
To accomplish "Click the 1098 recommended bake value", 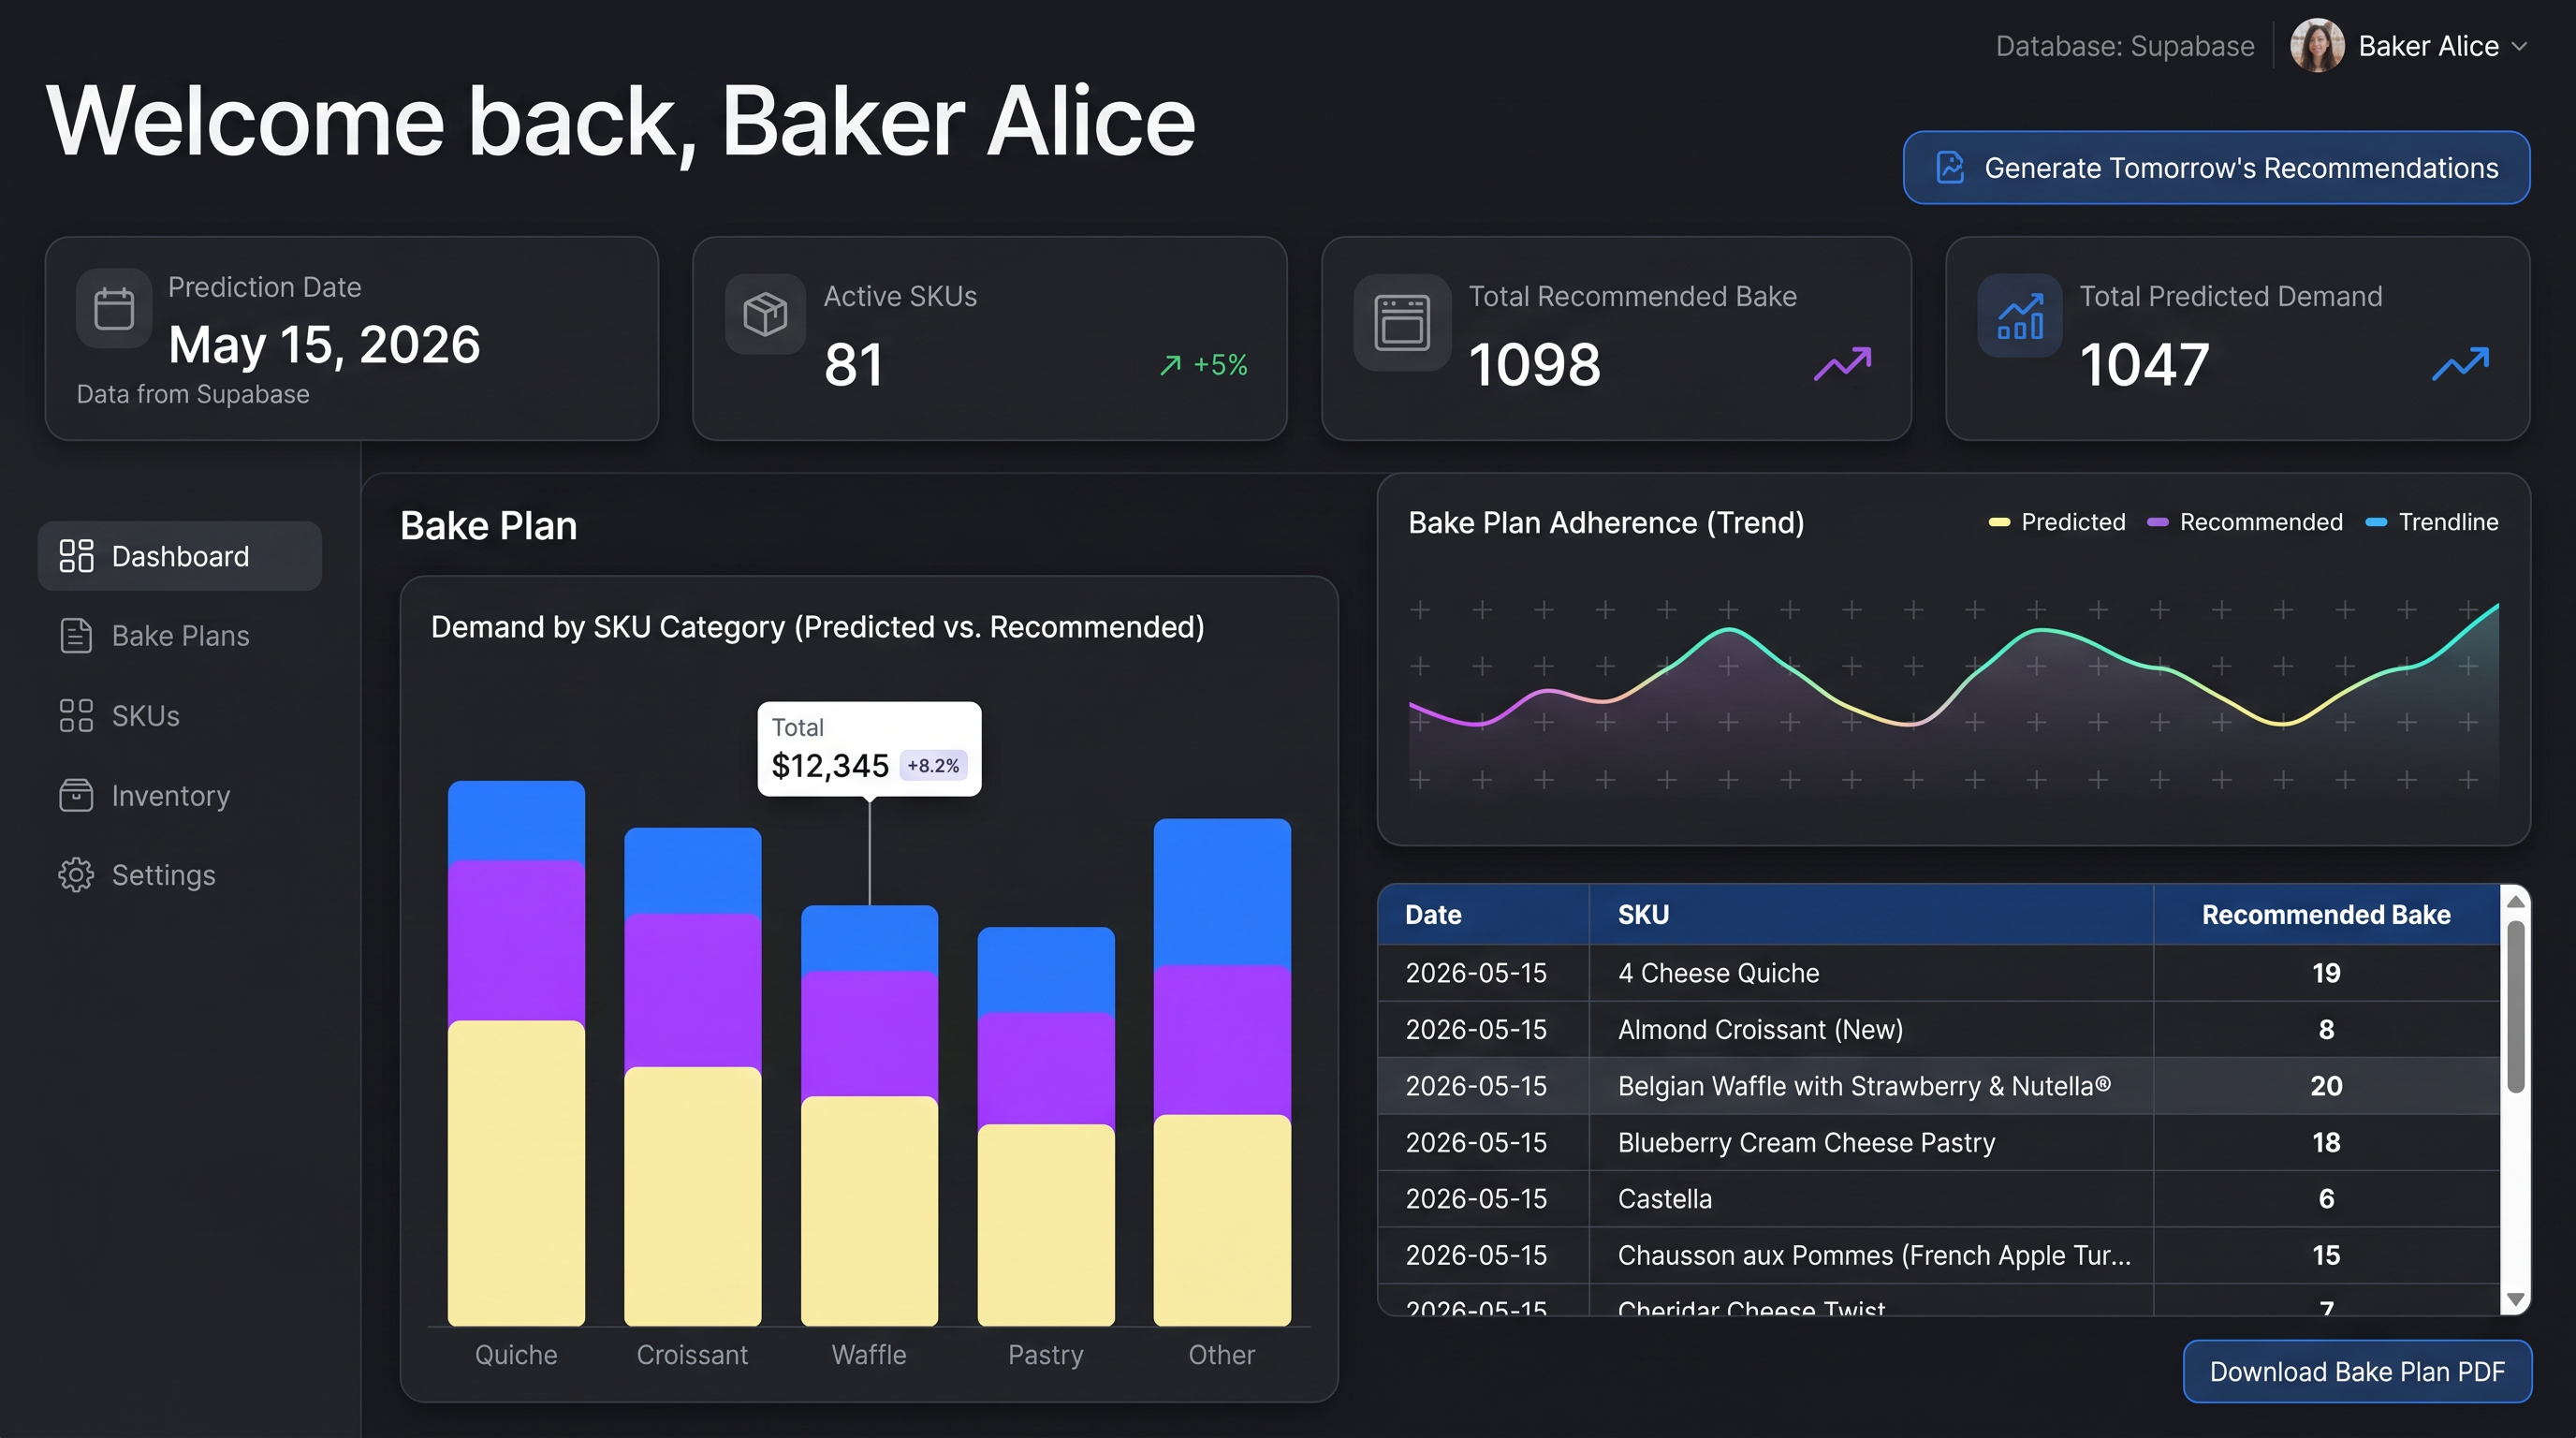I will (x=1534, y=363).
